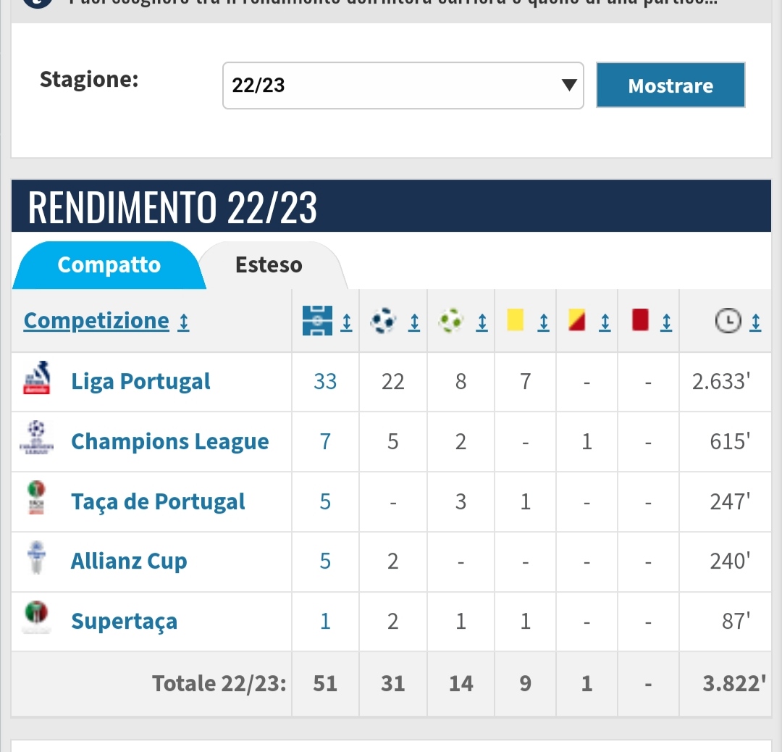Open the Stagione 22/23 dropdown
This screenshot has width=782, height=752.
[403, 85]
